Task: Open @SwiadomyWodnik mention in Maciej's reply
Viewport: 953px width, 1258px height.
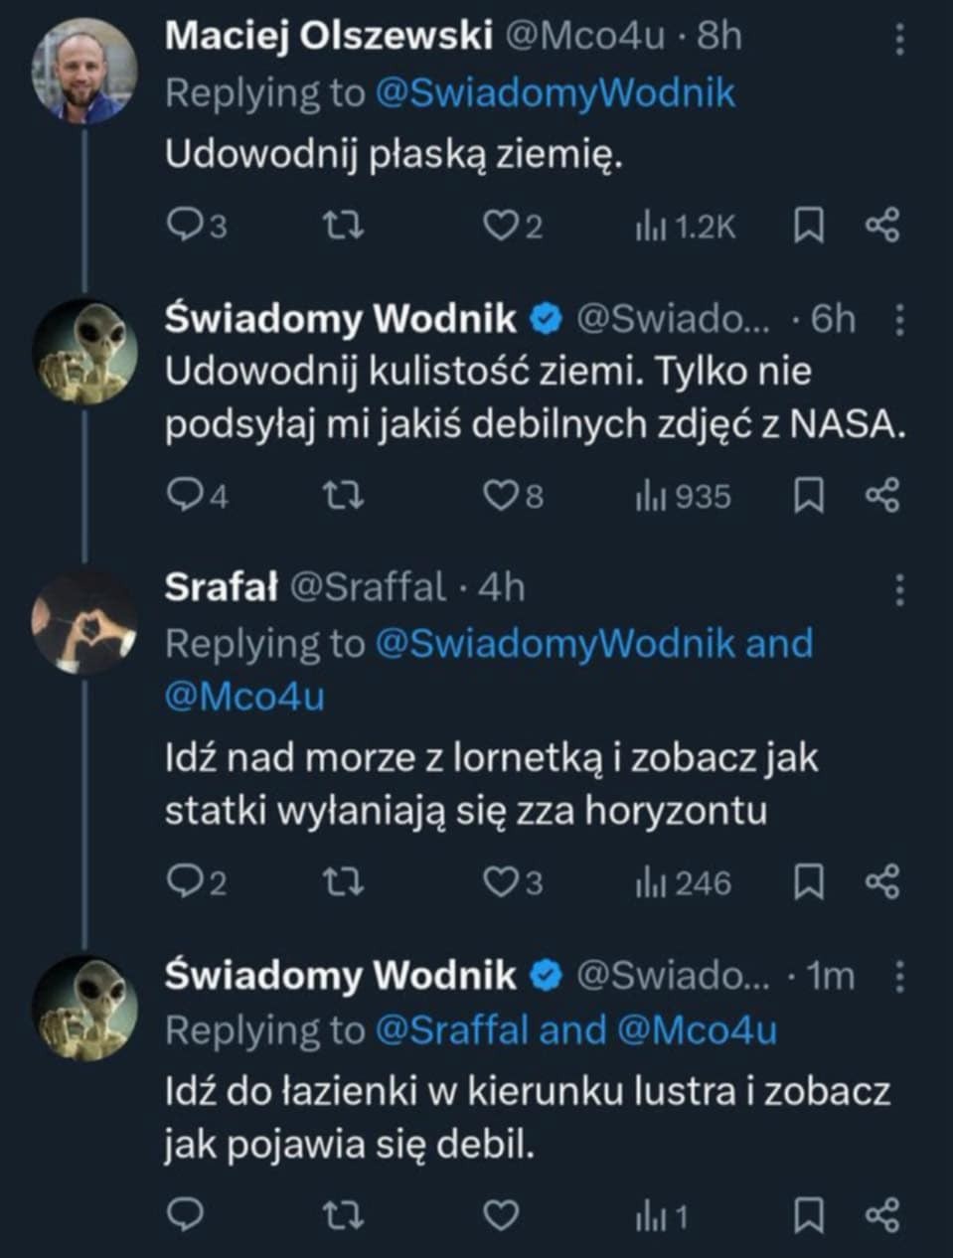Action: tap(555, 93)
